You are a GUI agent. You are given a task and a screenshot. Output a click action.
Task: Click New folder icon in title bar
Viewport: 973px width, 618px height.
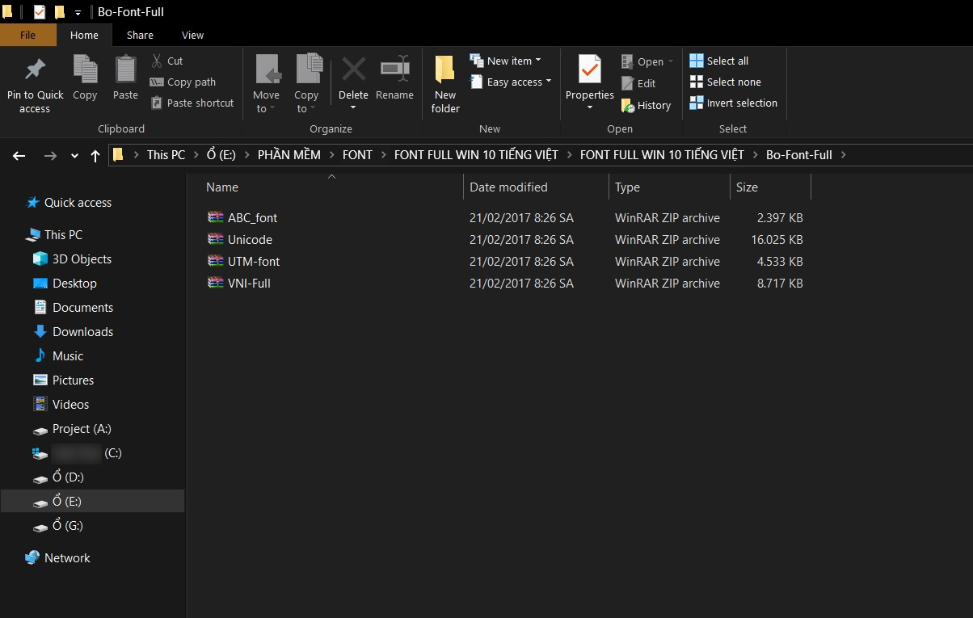(x=59, y=12)
